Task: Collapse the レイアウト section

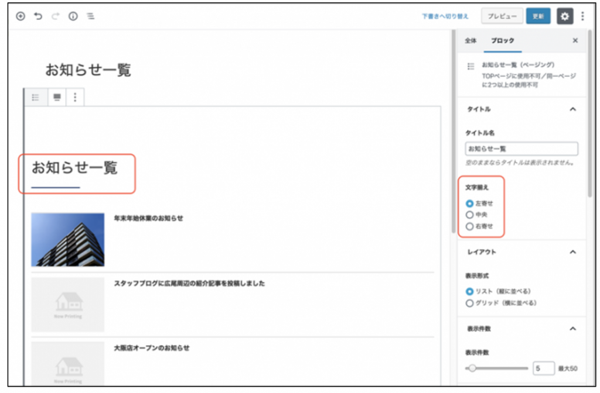Action: (x=572, y=252)
